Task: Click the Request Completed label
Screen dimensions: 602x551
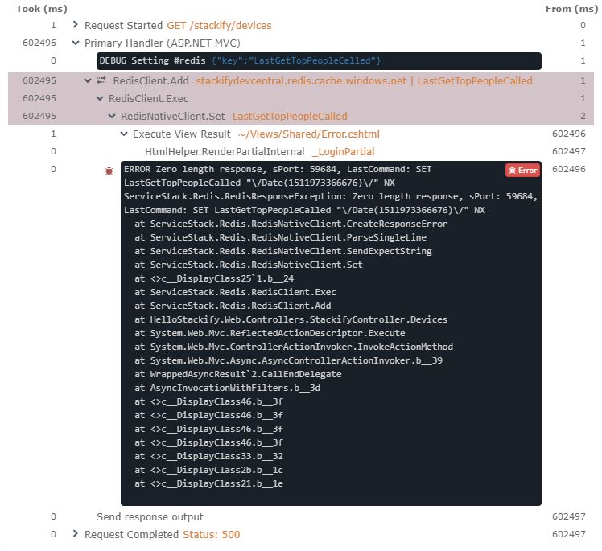Action: [131, 534]
